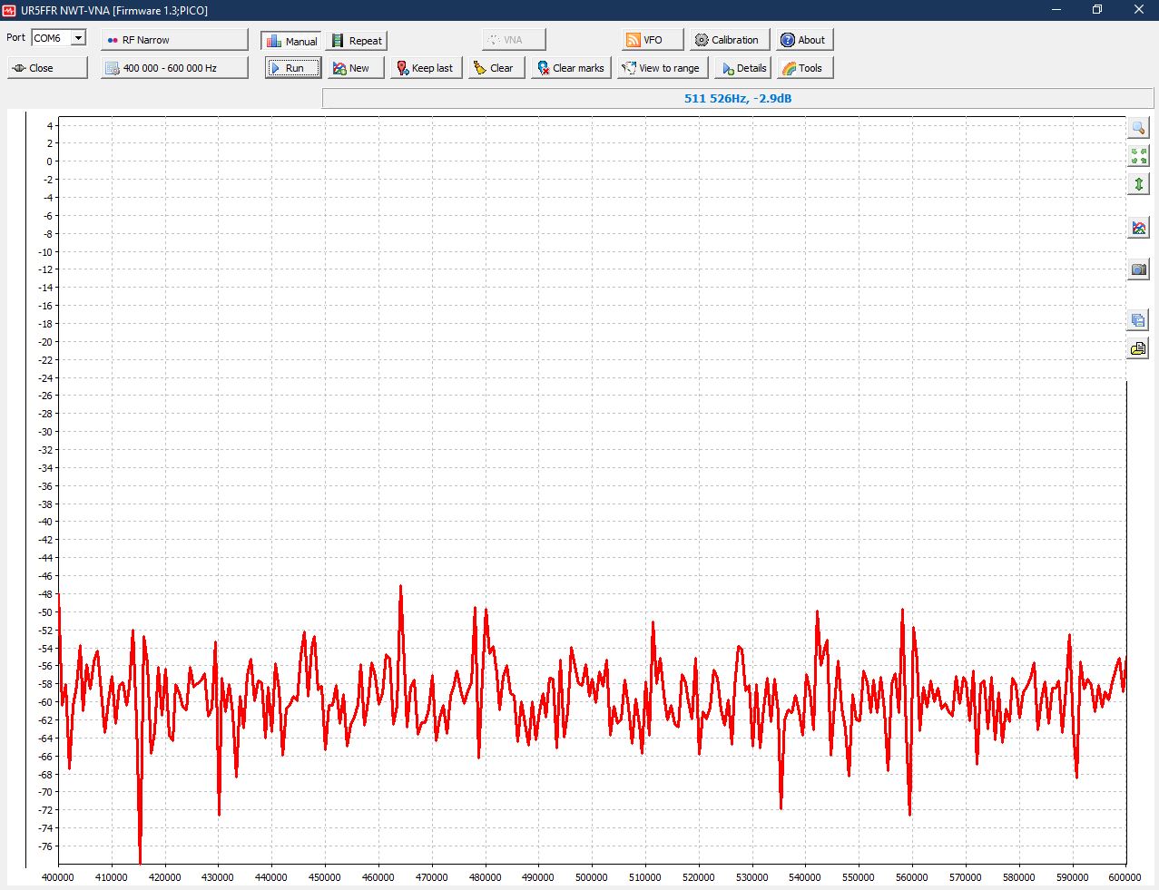The height and width of the screenshot is (890, 1159).
Task: Toggle the Keep last trace option
Action: (425, 68)
